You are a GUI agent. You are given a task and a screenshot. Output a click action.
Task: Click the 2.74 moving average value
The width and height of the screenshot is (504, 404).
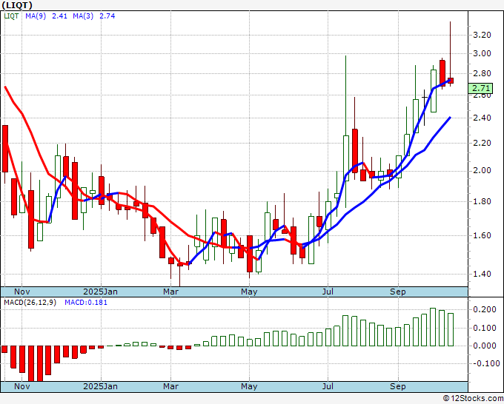(x=107, y=16)
